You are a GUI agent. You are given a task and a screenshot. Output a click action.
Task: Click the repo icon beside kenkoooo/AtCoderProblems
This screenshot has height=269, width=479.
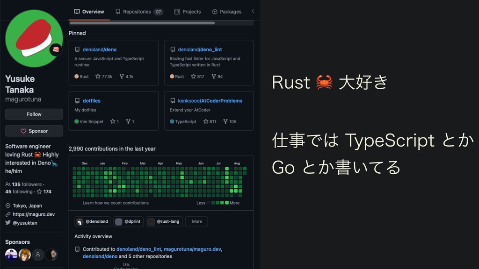[173, 101]
